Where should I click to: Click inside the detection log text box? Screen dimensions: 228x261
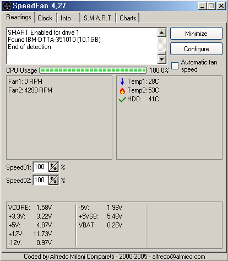[x=82, y=46]
